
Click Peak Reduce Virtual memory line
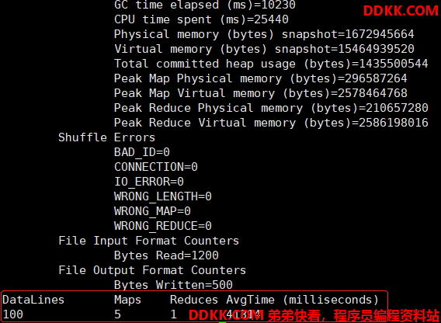pyautogui.click(x=271, y=123)
